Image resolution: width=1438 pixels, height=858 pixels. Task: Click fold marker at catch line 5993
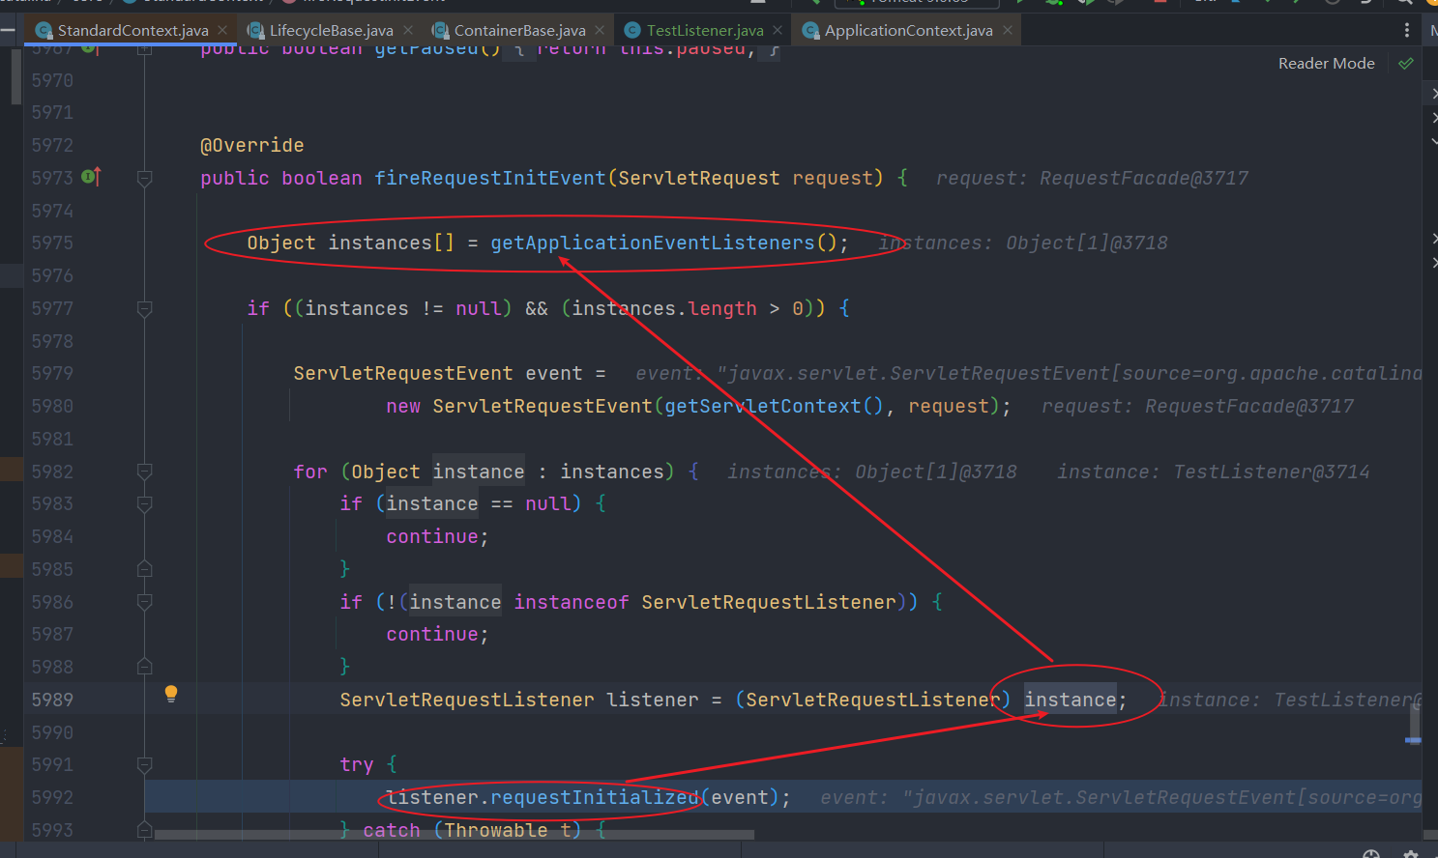click(x=144, y=829)
